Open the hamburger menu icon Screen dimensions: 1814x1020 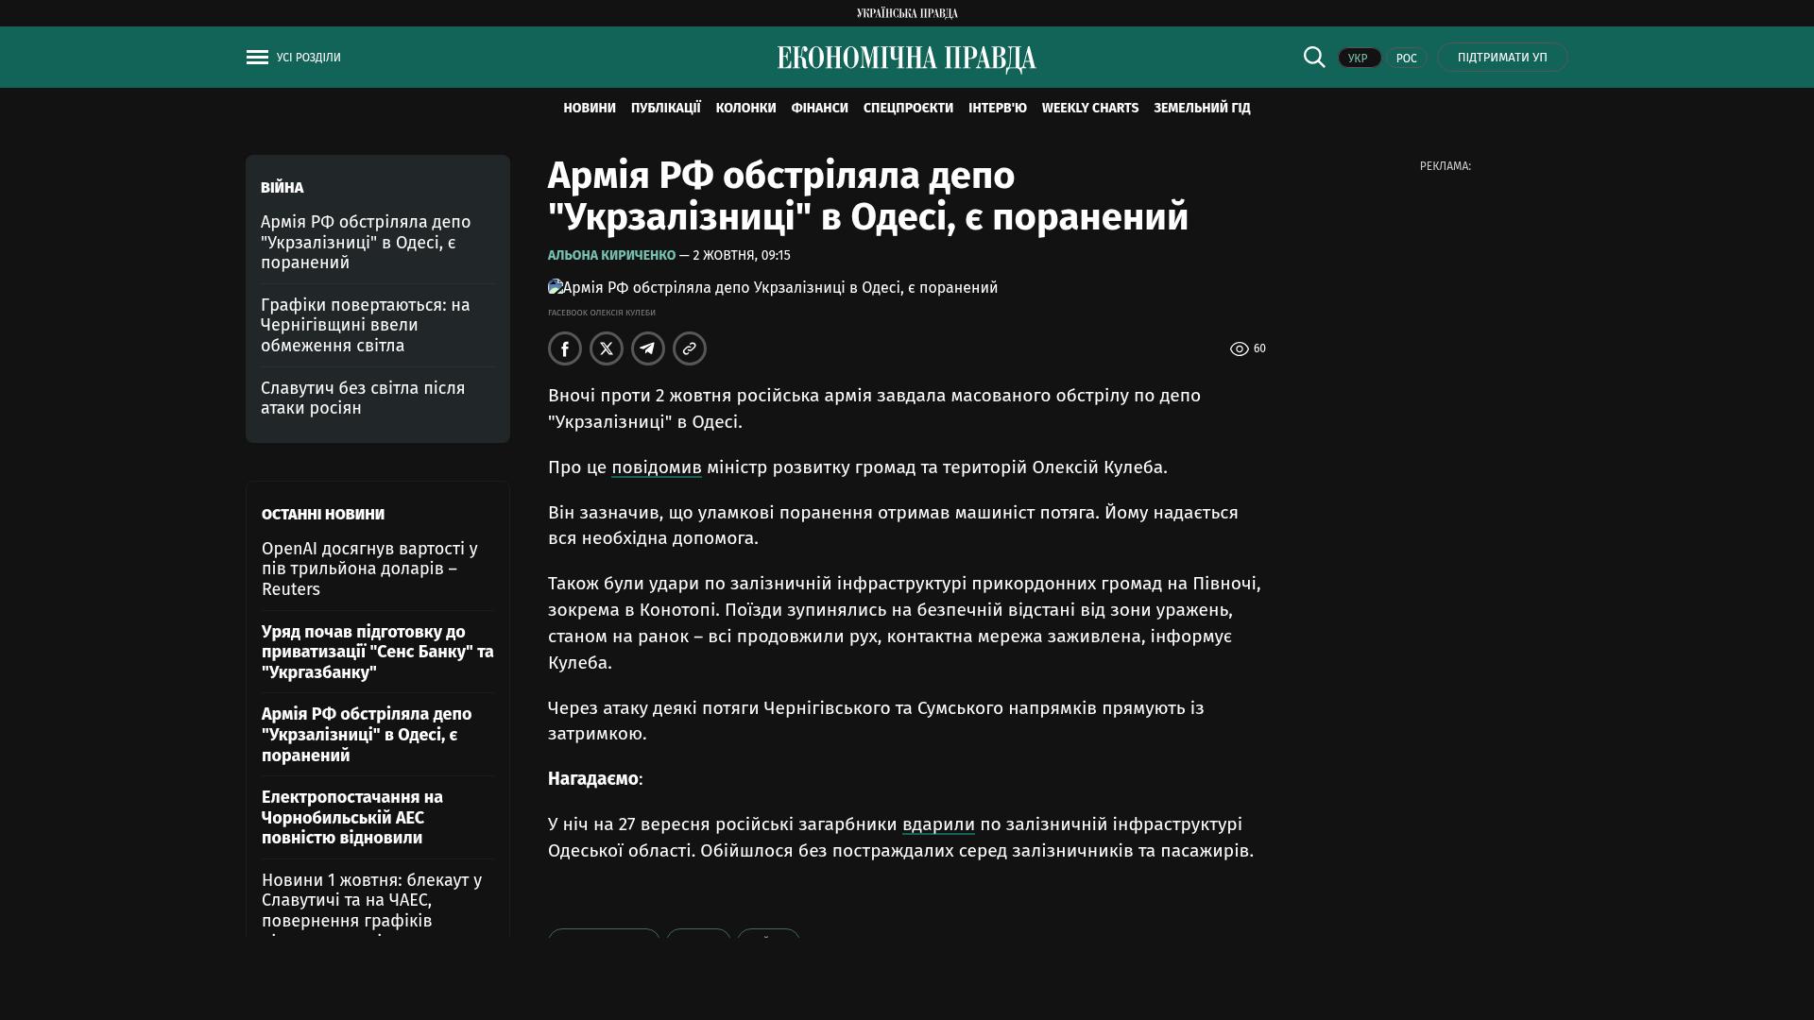[x=257, y=58]
